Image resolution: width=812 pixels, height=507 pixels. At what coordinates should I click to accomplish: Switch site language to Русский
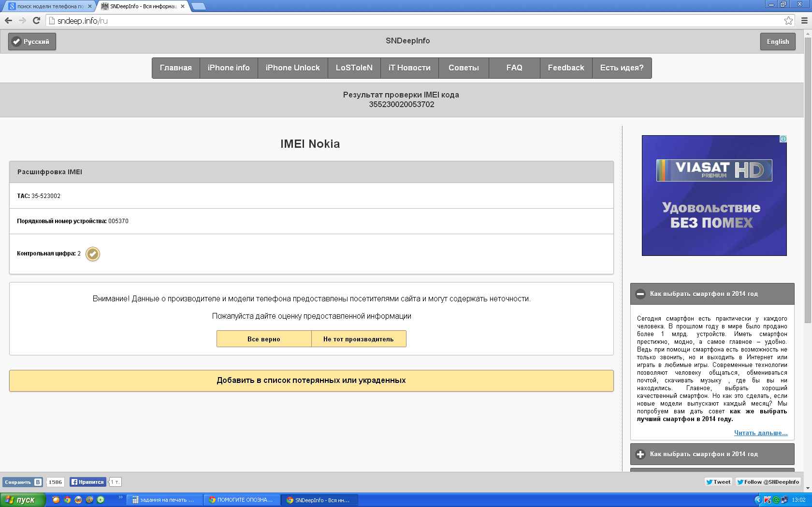(x=32, y=42)
